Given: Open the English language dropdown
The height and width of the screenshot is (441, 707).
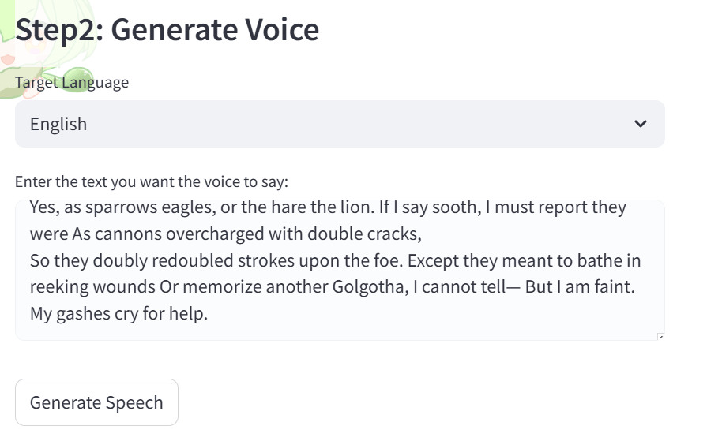Looking at the screenshot, I should [x=340, y=124].
